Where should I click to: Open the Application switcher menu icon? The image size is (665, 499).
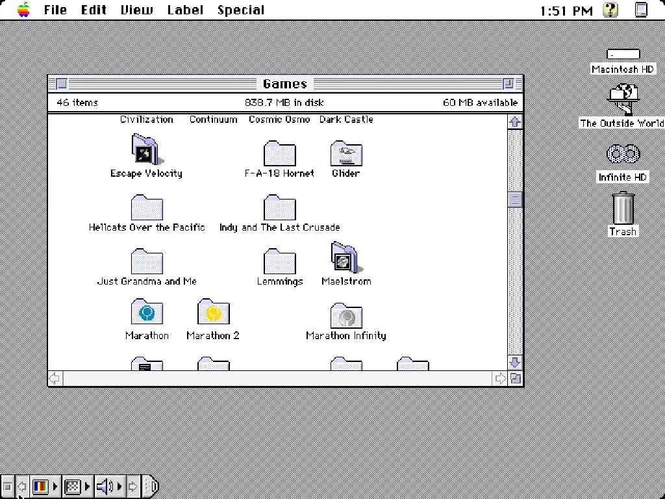pyautogui.click(x=641, y=10)
